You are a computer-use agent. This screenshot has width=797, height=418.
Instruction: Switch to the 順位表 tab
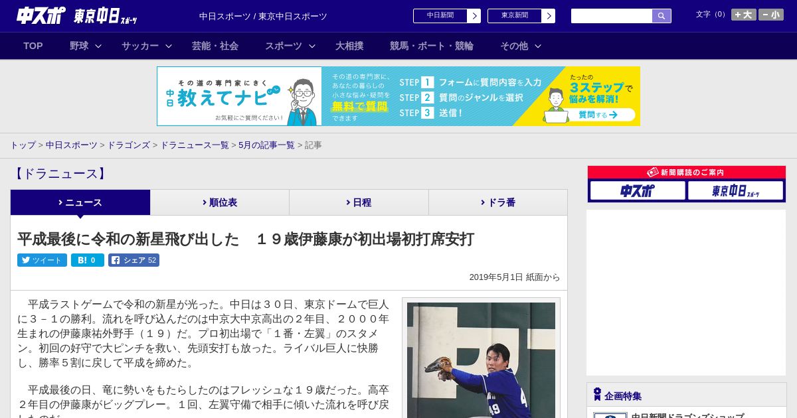(x=220, y=202)
